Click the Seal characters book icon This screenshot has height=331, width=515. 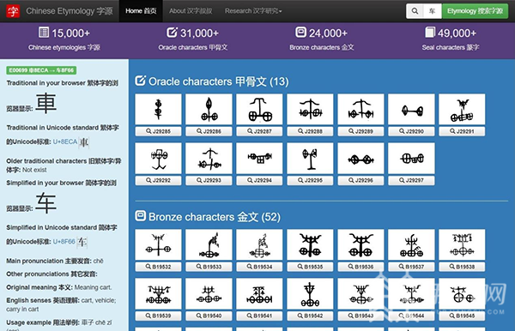coord(430,33)
